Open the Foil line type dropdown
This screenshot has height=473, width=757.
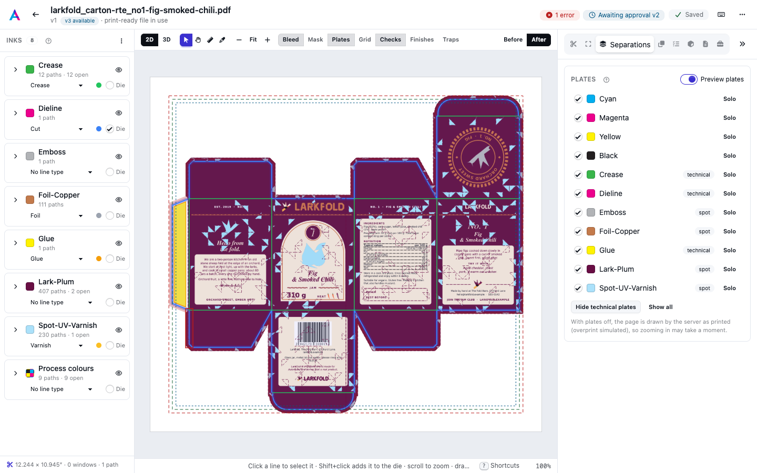point(57,215)
